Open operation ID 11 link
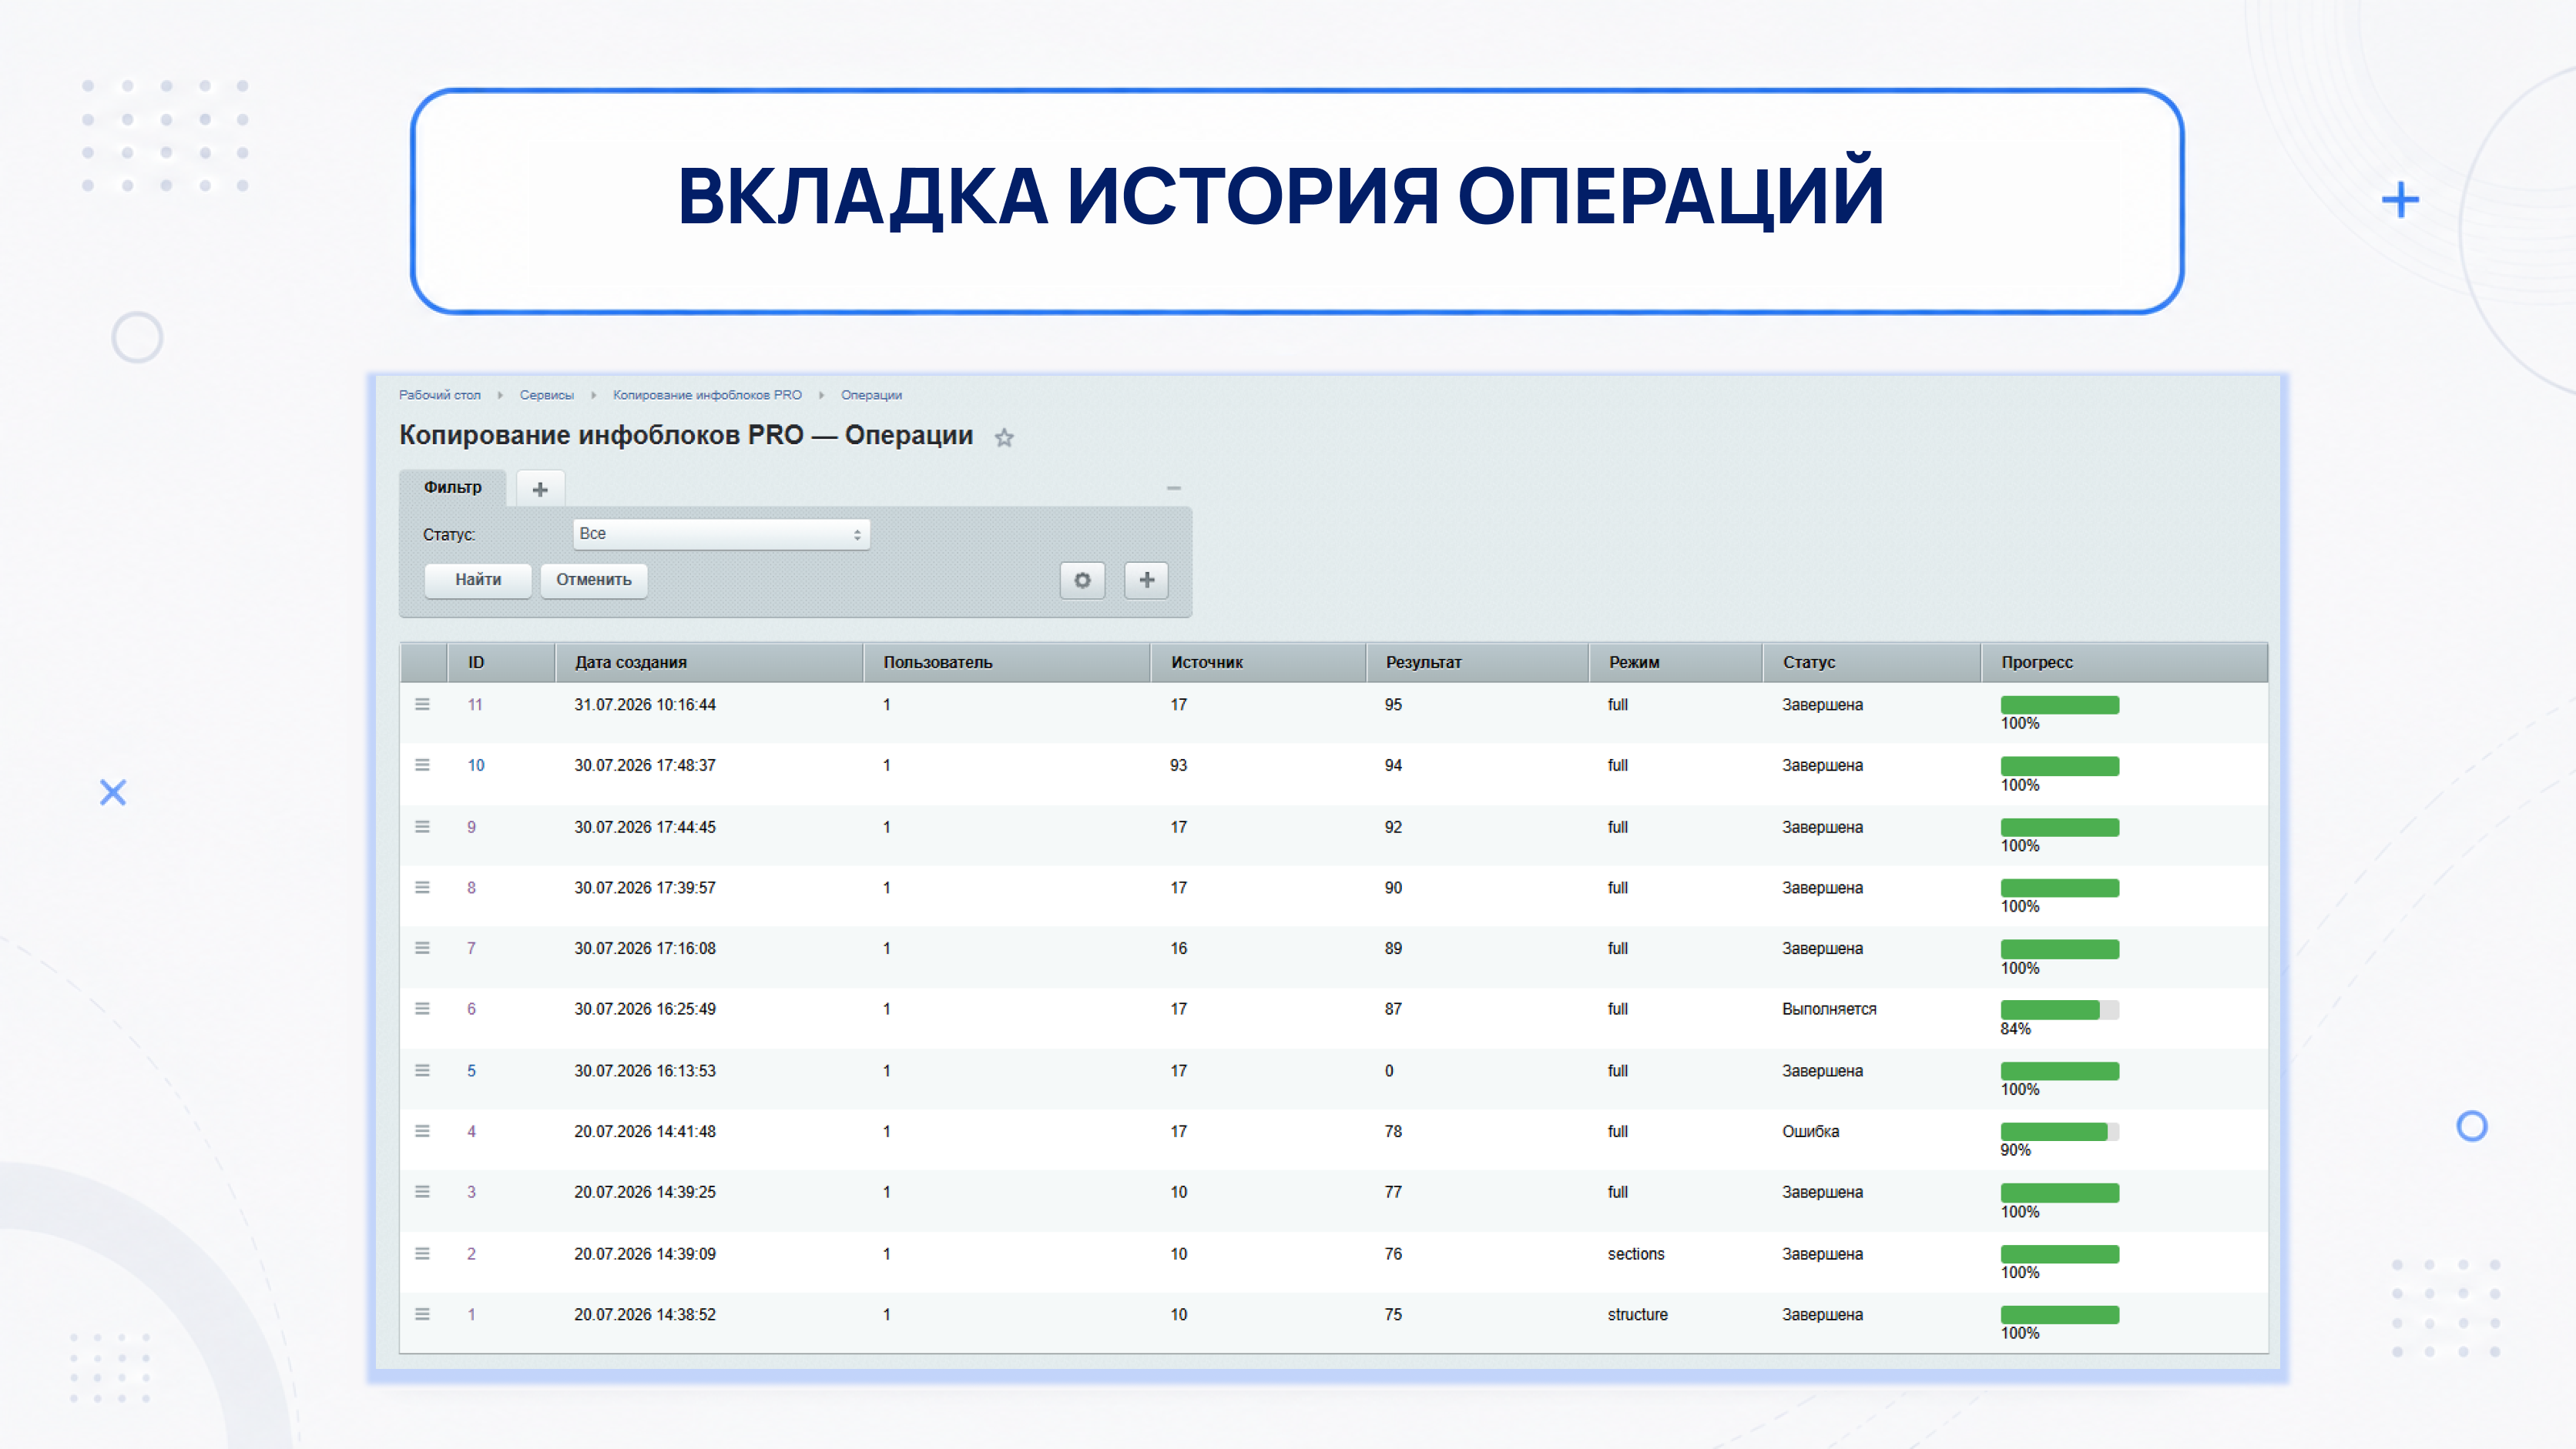 [x=475, y=704]
